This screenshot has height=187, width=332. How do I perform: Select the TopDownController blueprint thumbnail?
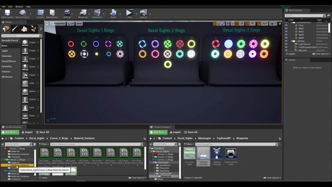click(x=217, y=156)
